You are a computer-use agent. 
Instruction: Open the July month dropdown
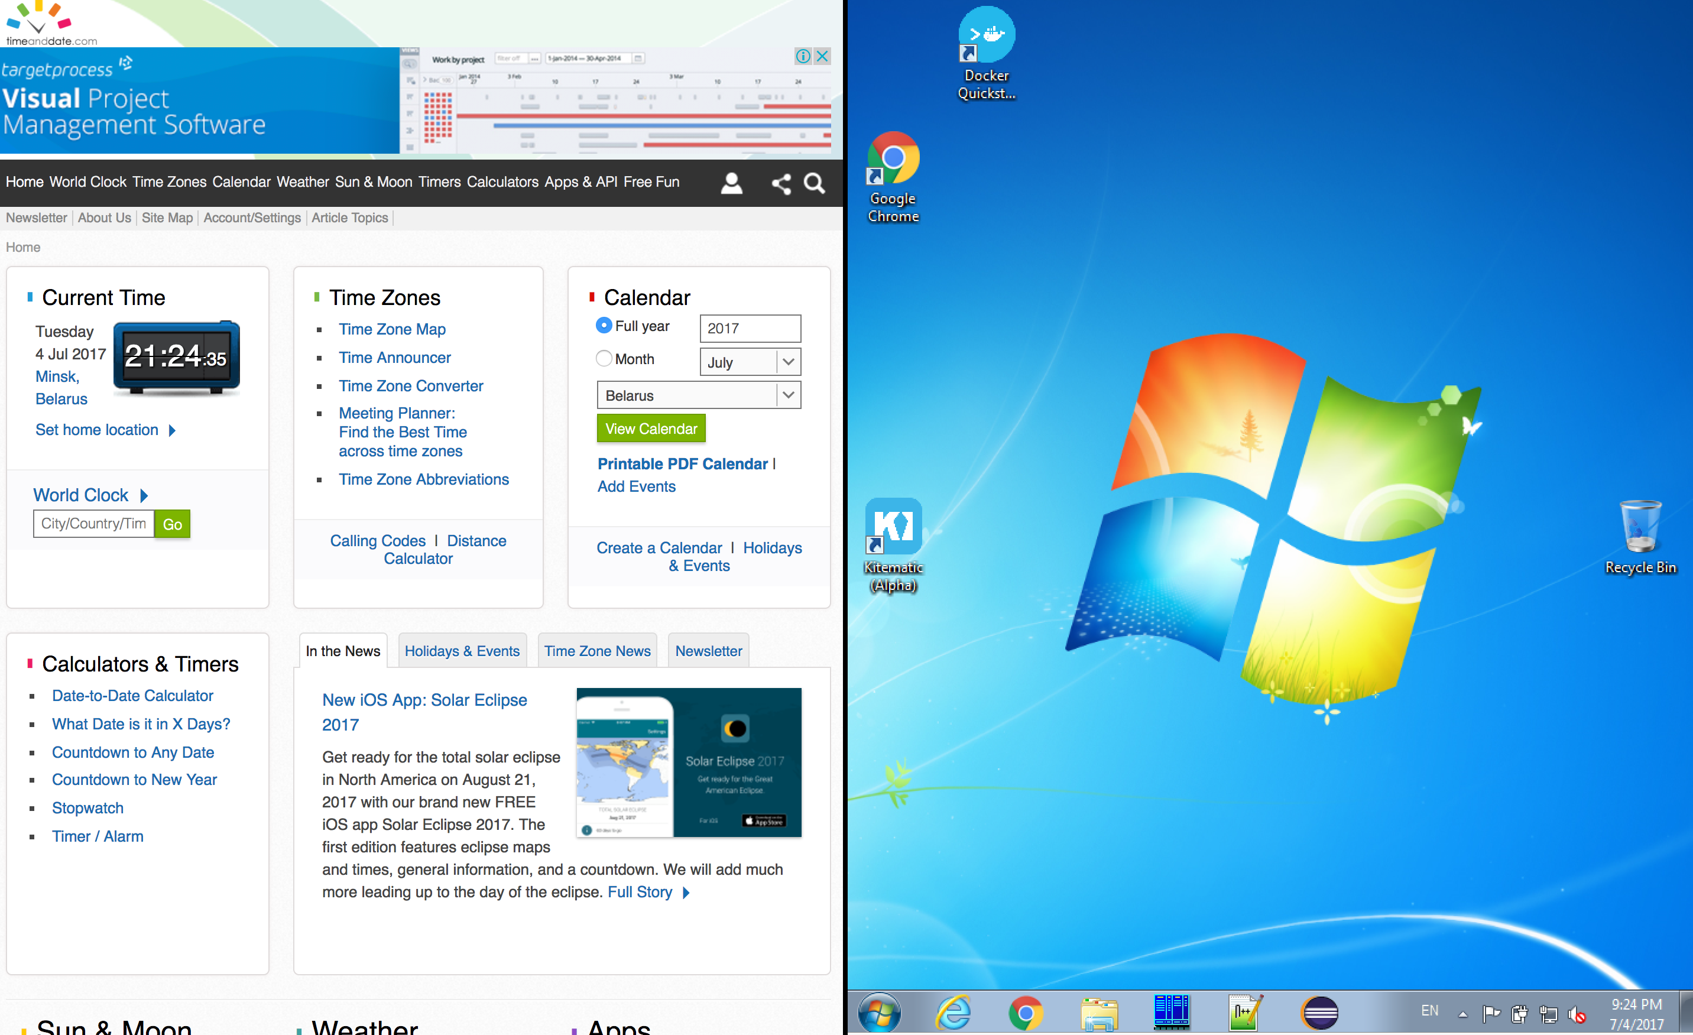click(750, 362)
